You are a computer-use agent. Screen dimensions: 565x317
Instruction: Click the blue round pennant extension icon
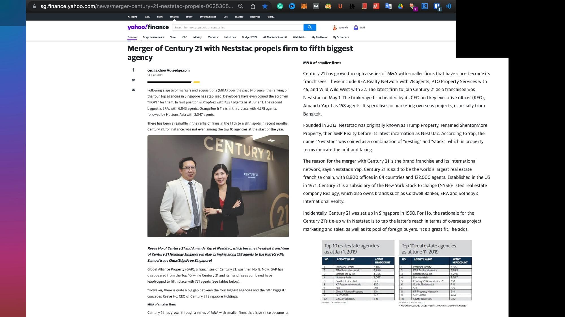(x=292, y=6)
